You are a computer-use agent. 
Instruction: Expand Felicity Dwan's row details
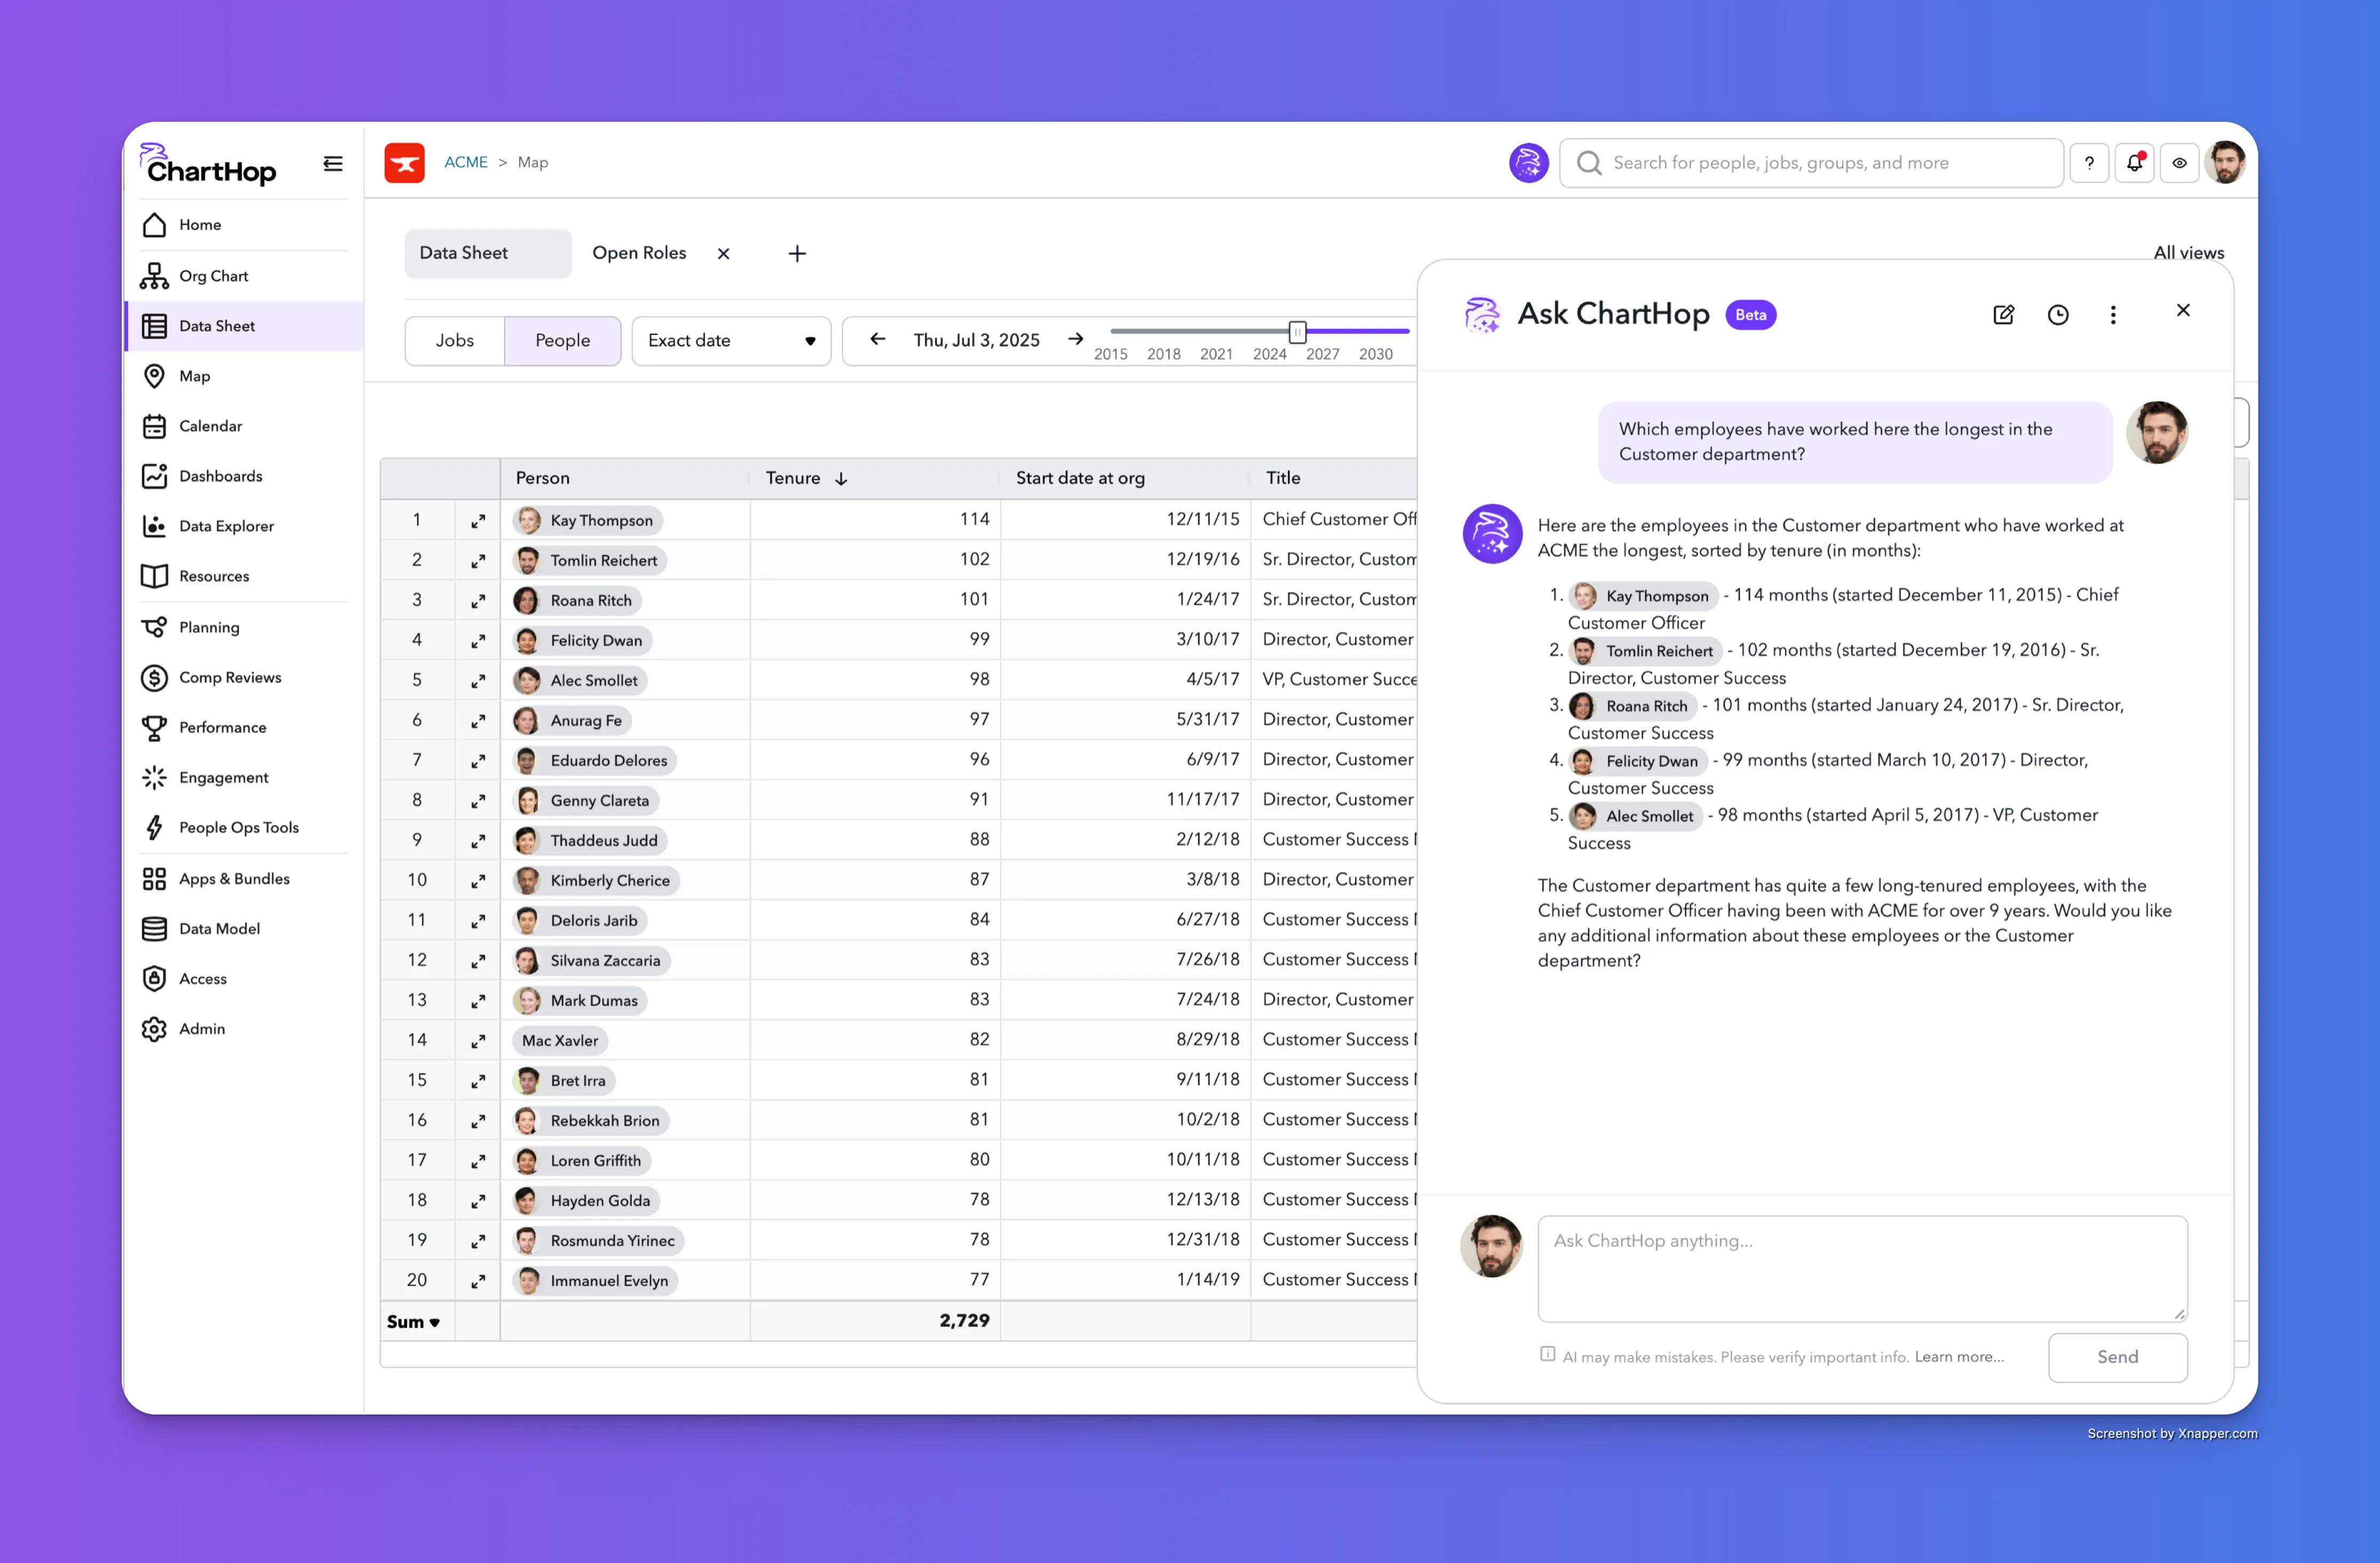[x=478, y=641]
